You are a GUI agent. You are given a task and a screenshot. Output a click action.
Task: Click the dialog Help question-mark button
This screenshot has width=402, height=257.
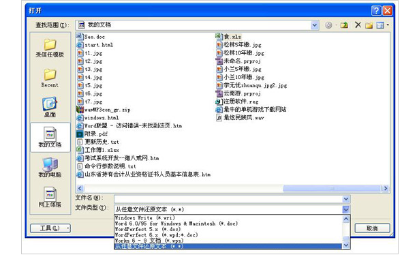pos(376,10)
